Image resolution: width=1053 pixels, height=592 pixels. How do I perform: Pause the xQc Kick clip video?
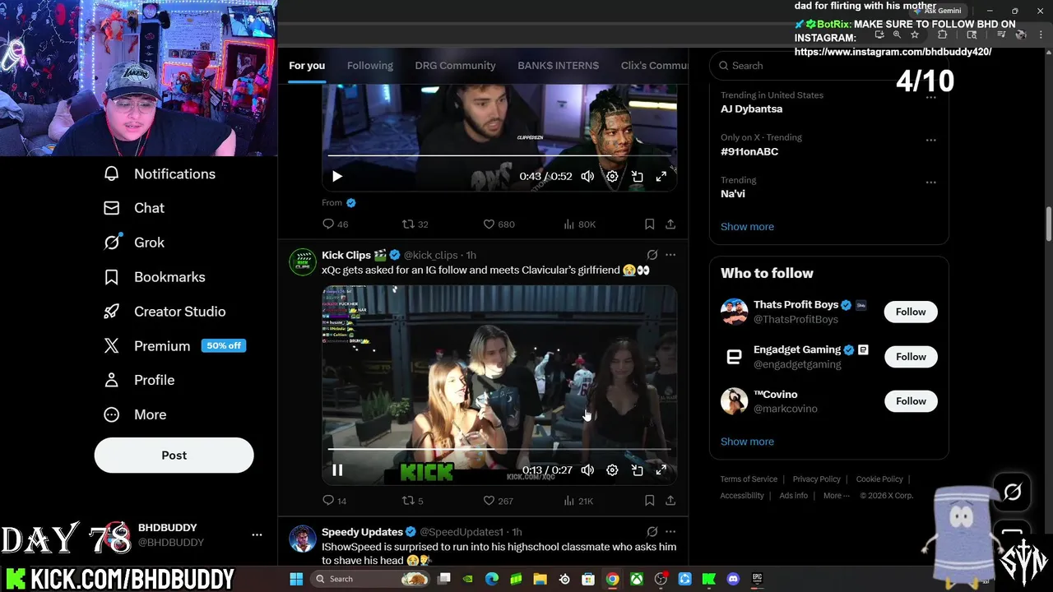pos(337,470)
